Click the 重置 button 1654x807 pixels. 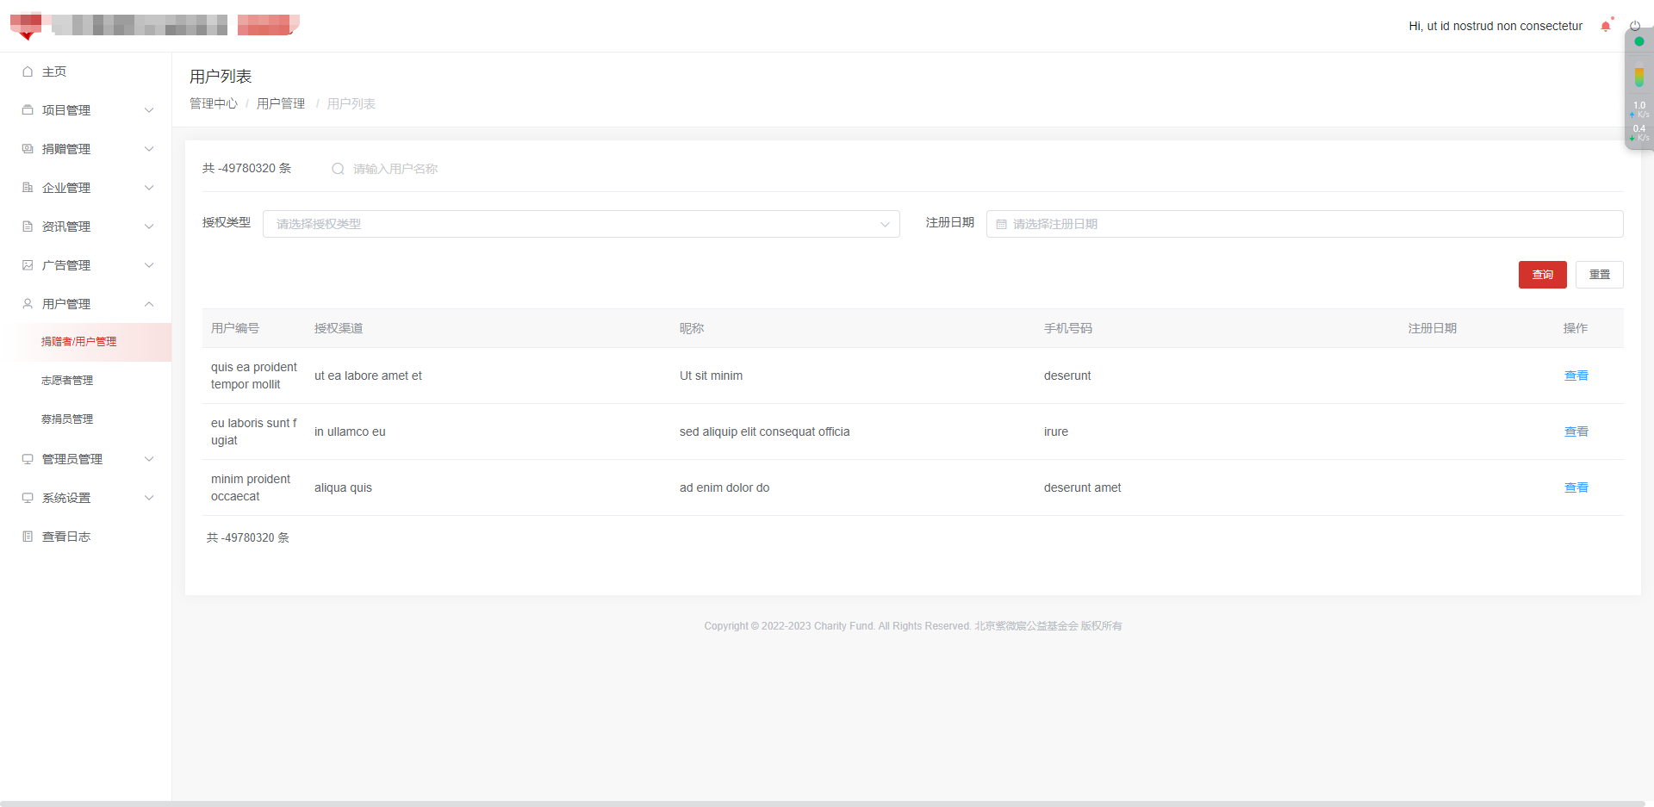[1600, 275]
